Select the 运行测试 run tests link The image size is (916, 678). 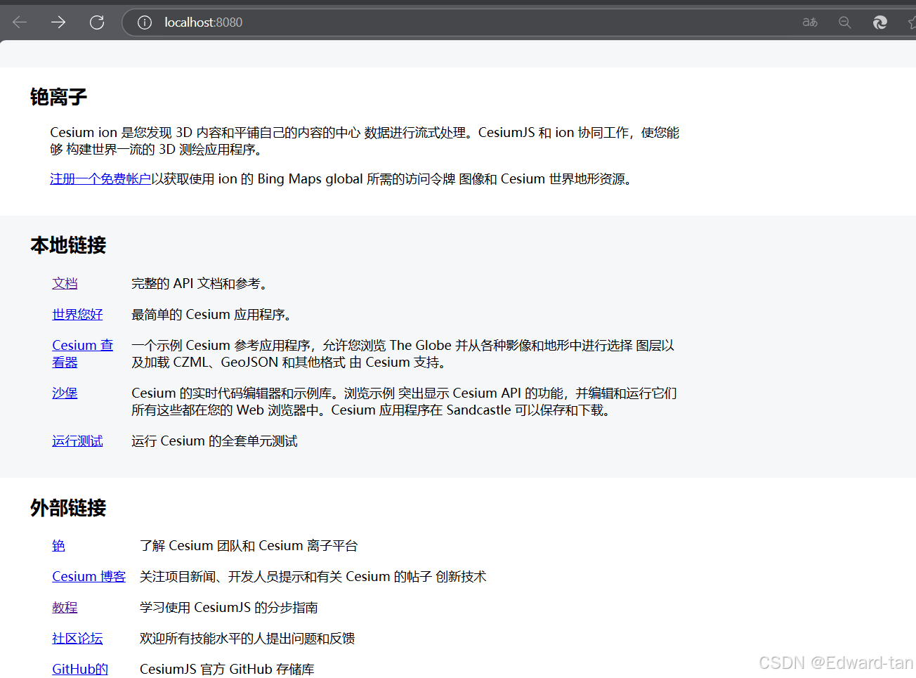click(77, 441)
